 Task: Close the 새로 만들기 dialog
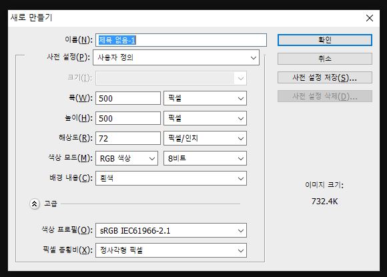(x=370, y=18)
